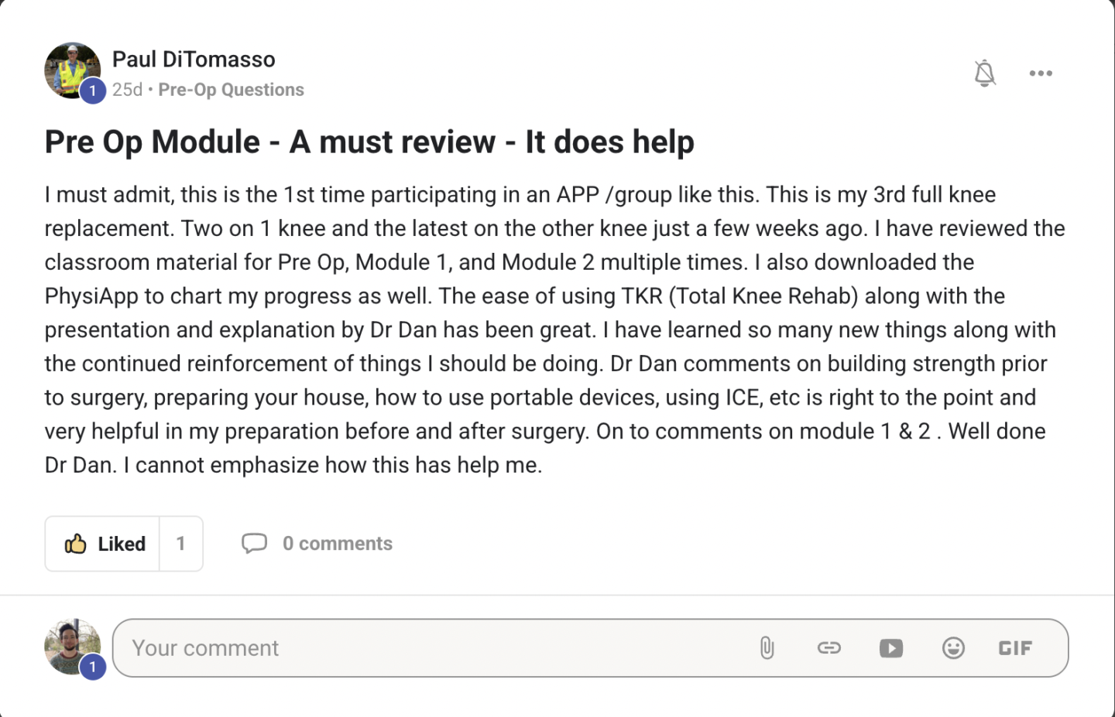View who liked via like count 1
The width and height of the screenshot is (1115, 717).
tap(180, 544)
